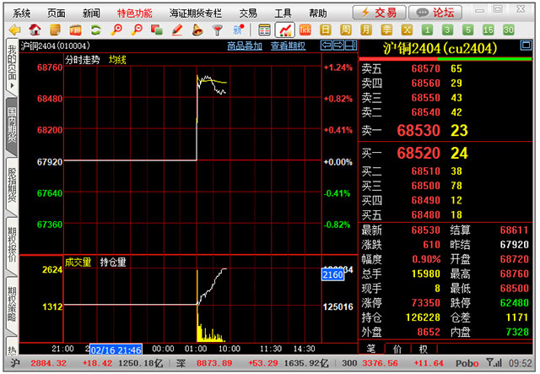Select the 5-minute period button

click(468, 30)
